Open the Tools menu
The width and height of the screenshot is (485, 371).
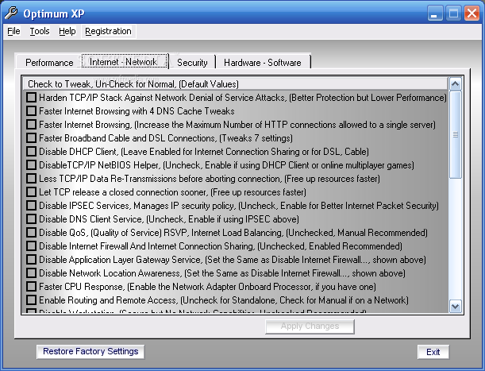(x=40, y=31)
